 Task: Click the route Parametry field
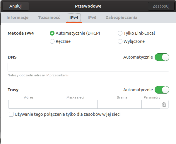(151, 104)
